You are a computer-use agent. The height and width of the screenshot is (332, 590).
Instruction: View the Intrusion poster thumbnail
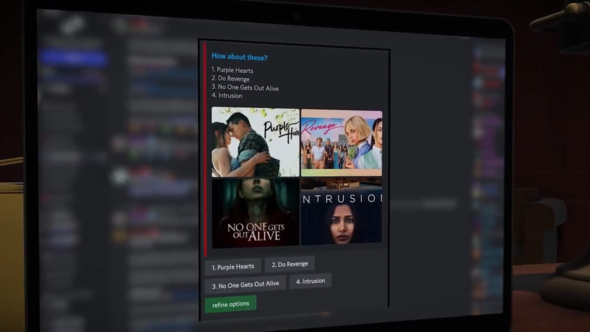tap(341, 211)
